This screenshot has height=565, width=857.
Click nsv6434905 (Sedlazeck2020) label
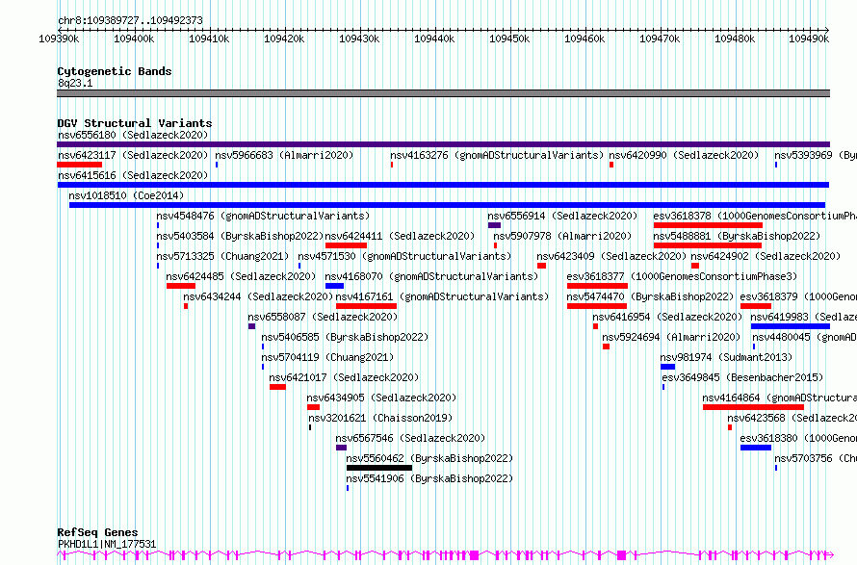click(381, 398)
